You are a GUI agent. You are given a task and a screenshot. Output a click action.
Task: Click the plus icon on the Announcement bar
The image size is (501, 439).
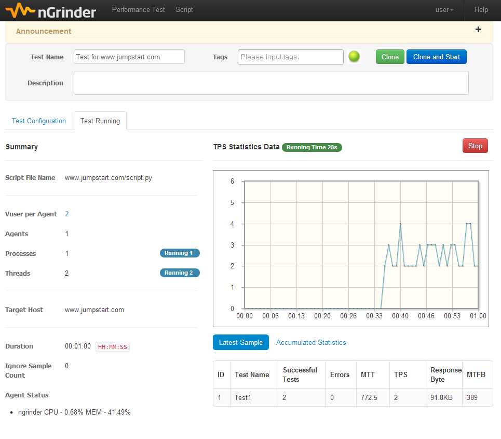[x=478, y=30]
